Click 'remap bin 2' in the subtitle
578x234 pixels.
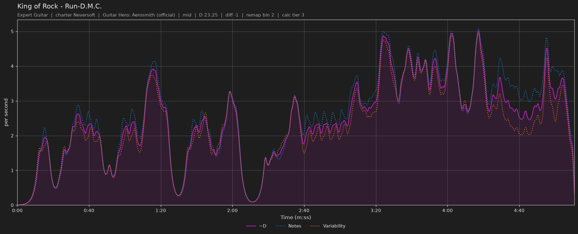(260, 15)
